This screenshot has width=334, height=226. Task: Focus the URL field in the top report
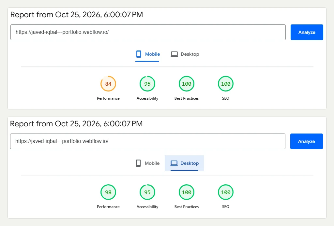[148, 32]
